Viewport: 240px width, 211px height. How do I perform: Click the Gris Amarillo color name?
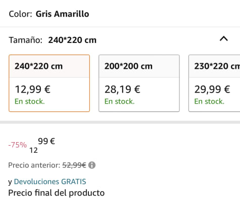point(62,14)
